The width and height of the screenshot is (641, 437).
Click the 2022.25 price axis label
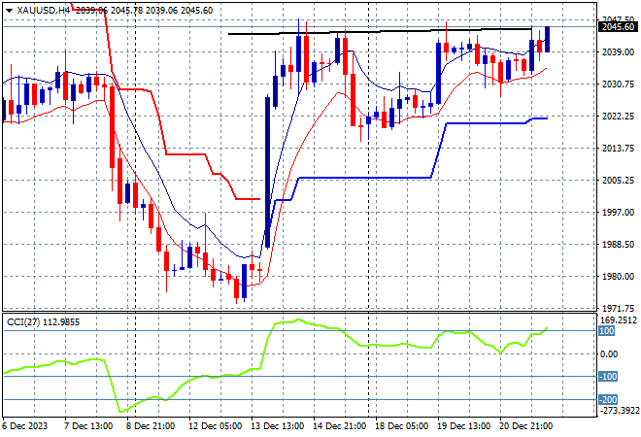pyautogui.click(x=618, y=117)
